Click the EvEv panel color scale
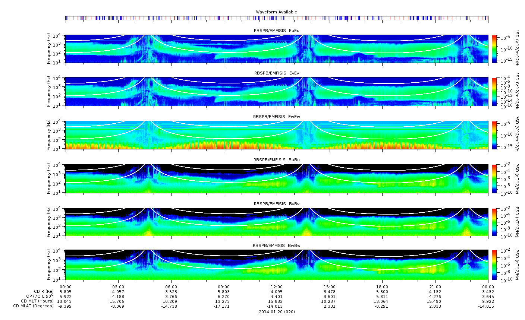Image resolution: width=525 pixels, height=320 pixels. pyautogui.click(x=495, y=92)
